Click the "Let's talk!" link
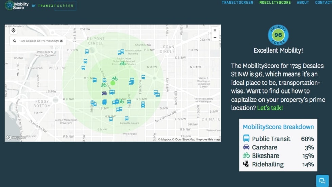The width and height of the screenshot is (332, 187). pyautogui.click(x=270, y=108)
